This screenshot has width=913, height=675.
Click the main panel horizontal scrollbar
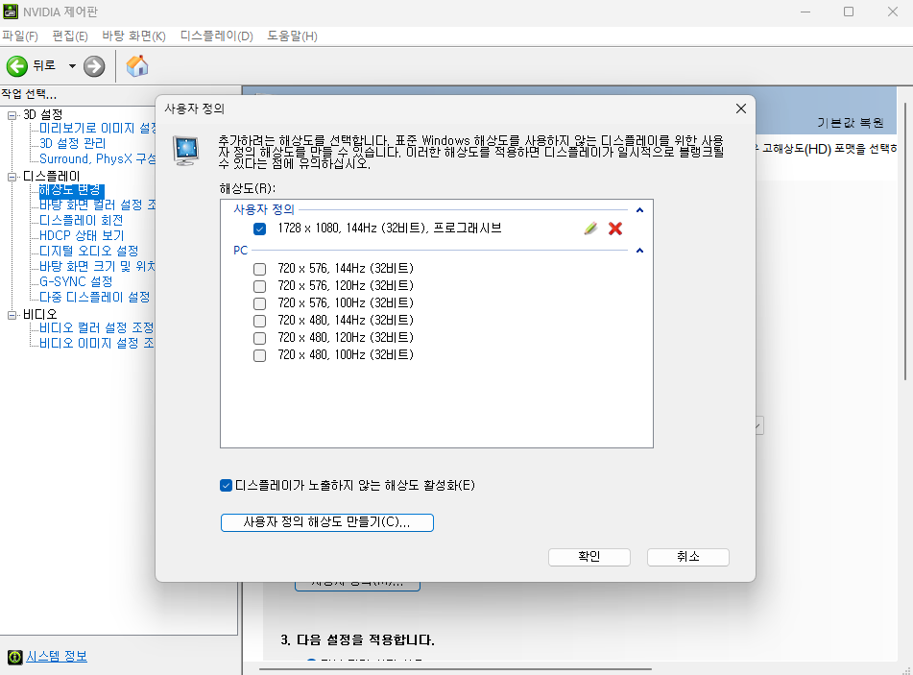tap(455, 669)
